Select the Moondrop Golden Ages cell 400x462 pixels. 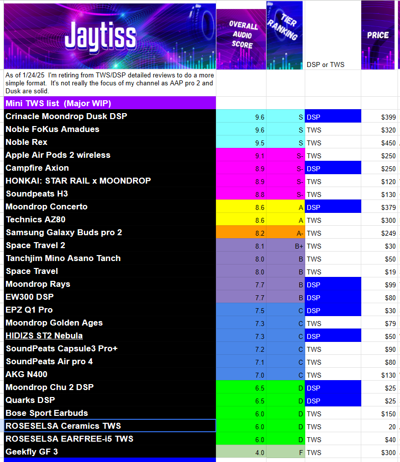click(110, 323)
